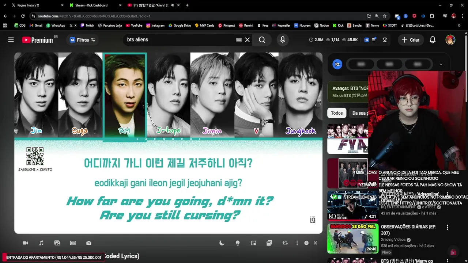Open the three-dot options in player toolbar
The image size is (468, 263).
(297, 243)
